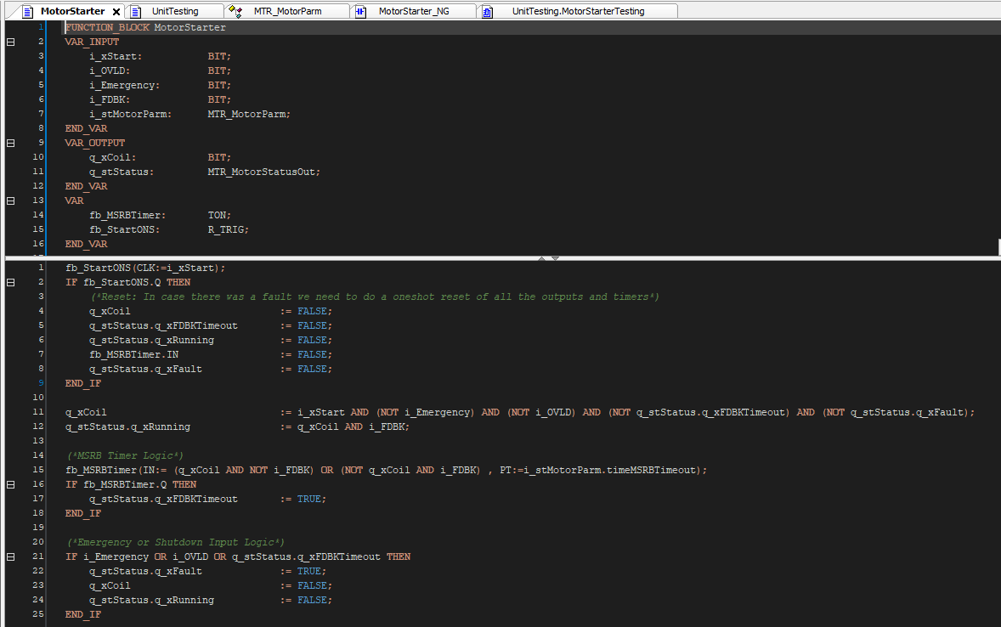The width and height of the screenshot is (1001, 627).
Task: Collapse the IF fb_StartONS.Q block
Action: point(10,282)
